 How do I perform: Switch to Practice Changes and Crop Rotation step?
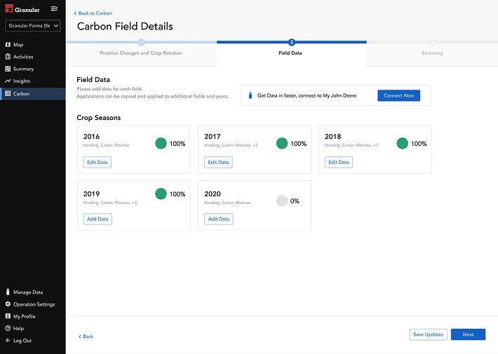[141, 53]
